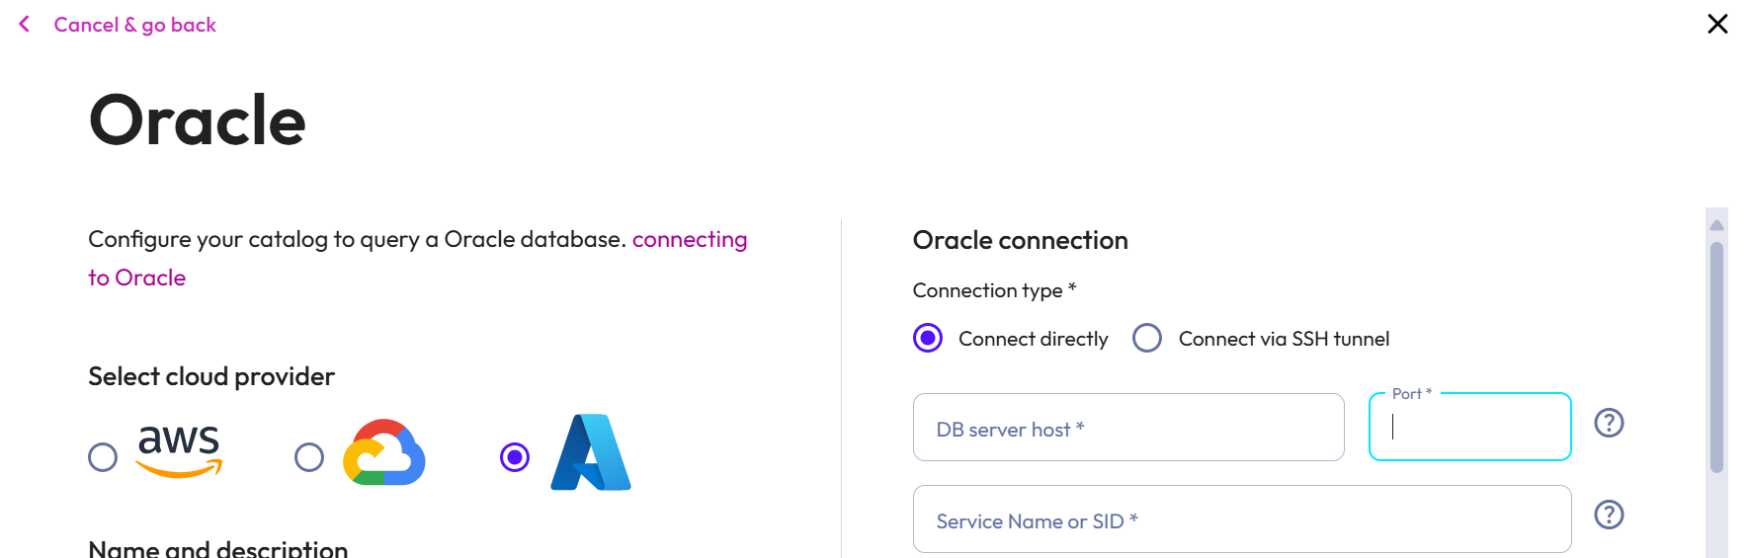This screenshot has height=558, width=1750.
Task: Click the vertical scrollbar thumb
Action: (1716, 358)
